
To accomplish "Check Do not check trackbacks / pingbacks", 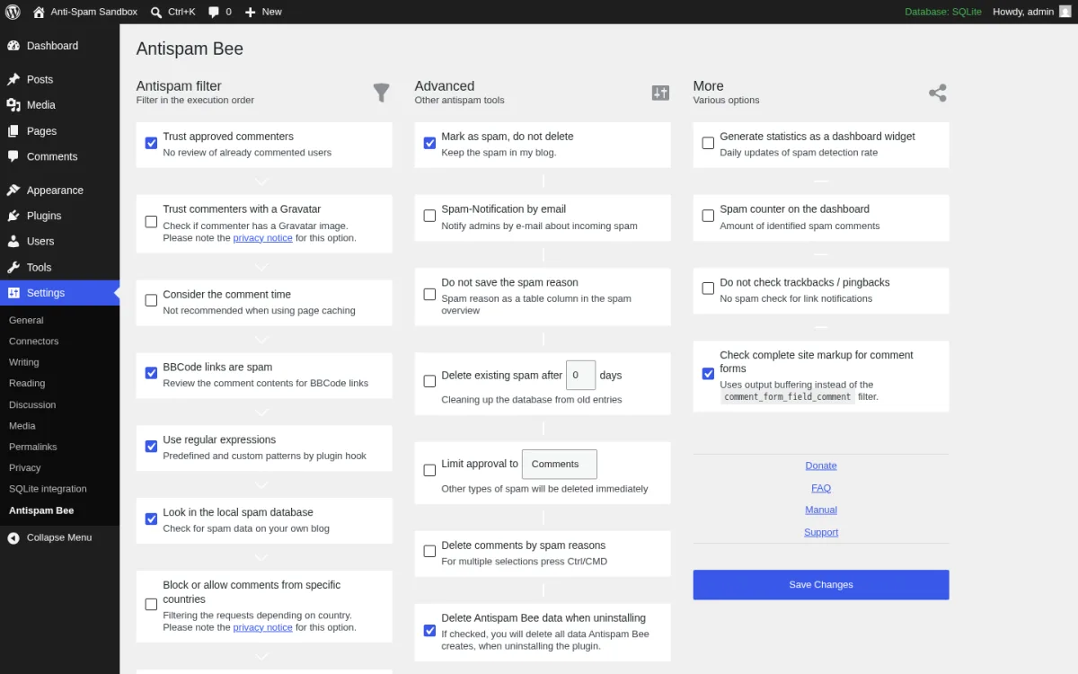I will pos(708,288).
